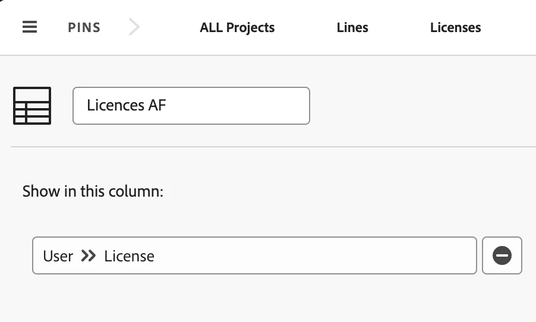536x322 pixels.
Task: Click the table column icon
Action: 32,106
